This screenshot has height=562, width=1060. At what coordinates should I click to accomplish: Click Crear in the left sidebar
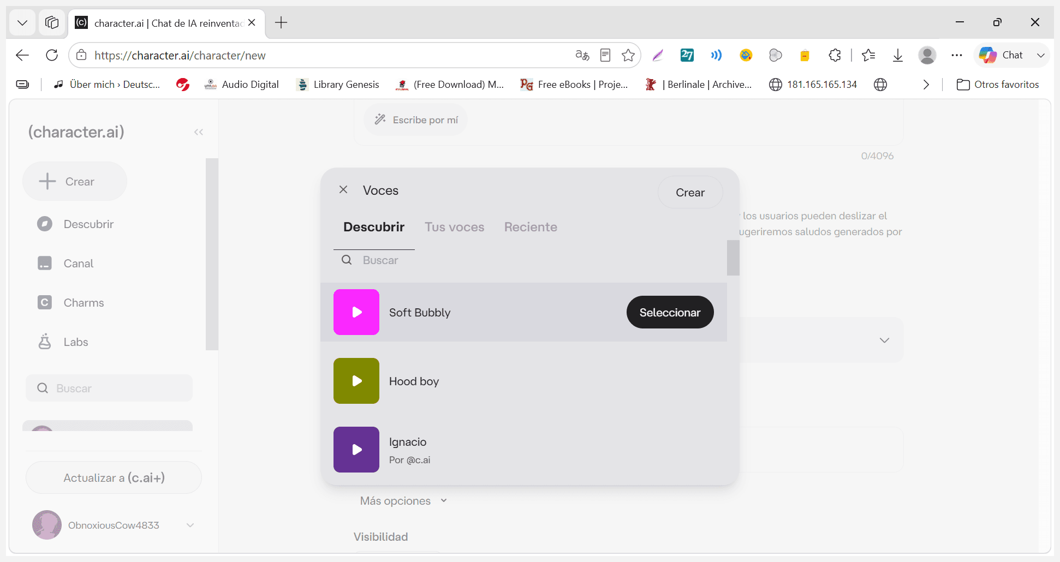point(75,181)
